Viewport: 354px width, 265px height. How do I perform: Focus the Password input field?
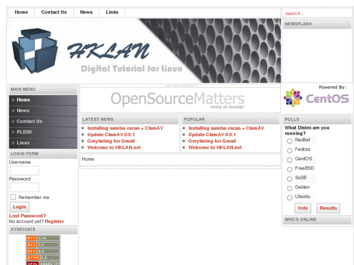pyautogui.click(x=24, y=187)
